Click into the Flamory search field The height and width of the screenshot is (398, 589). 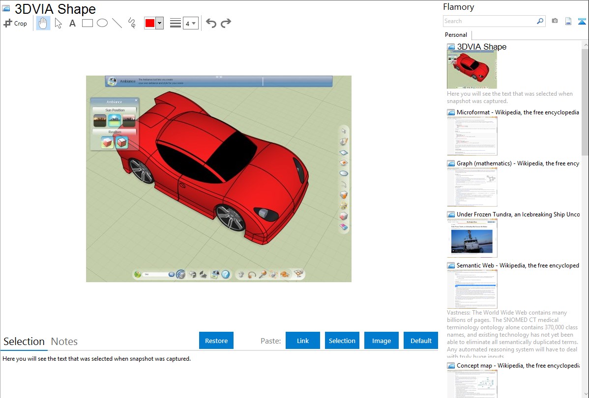[489, 21]
